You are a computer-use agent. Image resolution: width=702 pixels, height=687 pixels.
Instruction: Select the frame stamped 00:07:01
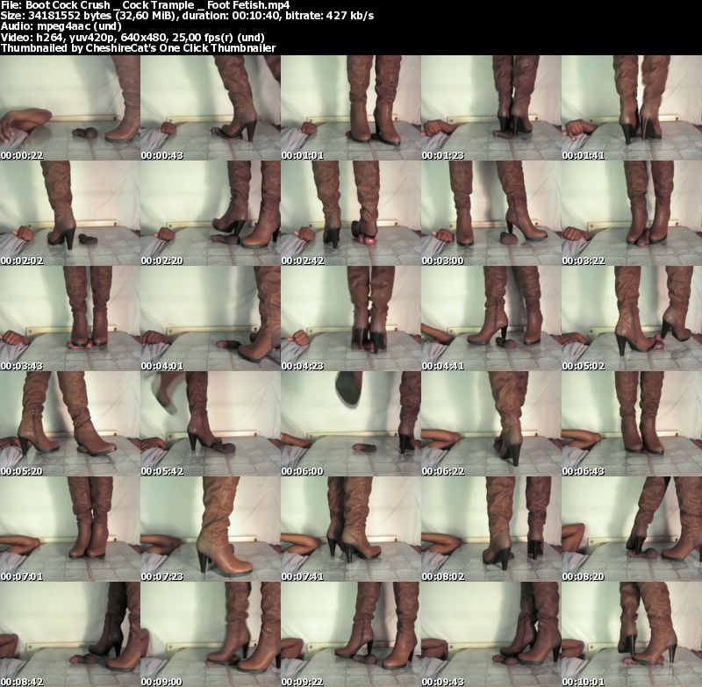[70, 529]
